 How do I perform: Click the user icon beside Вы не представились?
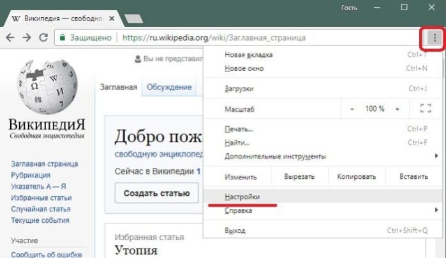click(138, 59)
